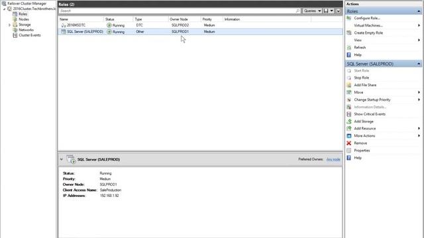The image size is (424, 238).
Task: Open Cluster Events in the tree
Action: coord(29,35)
